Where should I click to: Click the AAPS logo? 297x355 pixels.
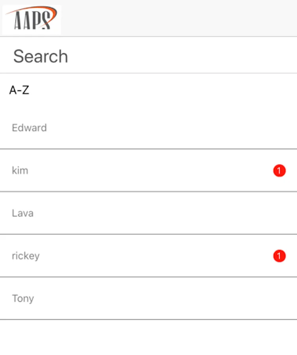[32, 19]
